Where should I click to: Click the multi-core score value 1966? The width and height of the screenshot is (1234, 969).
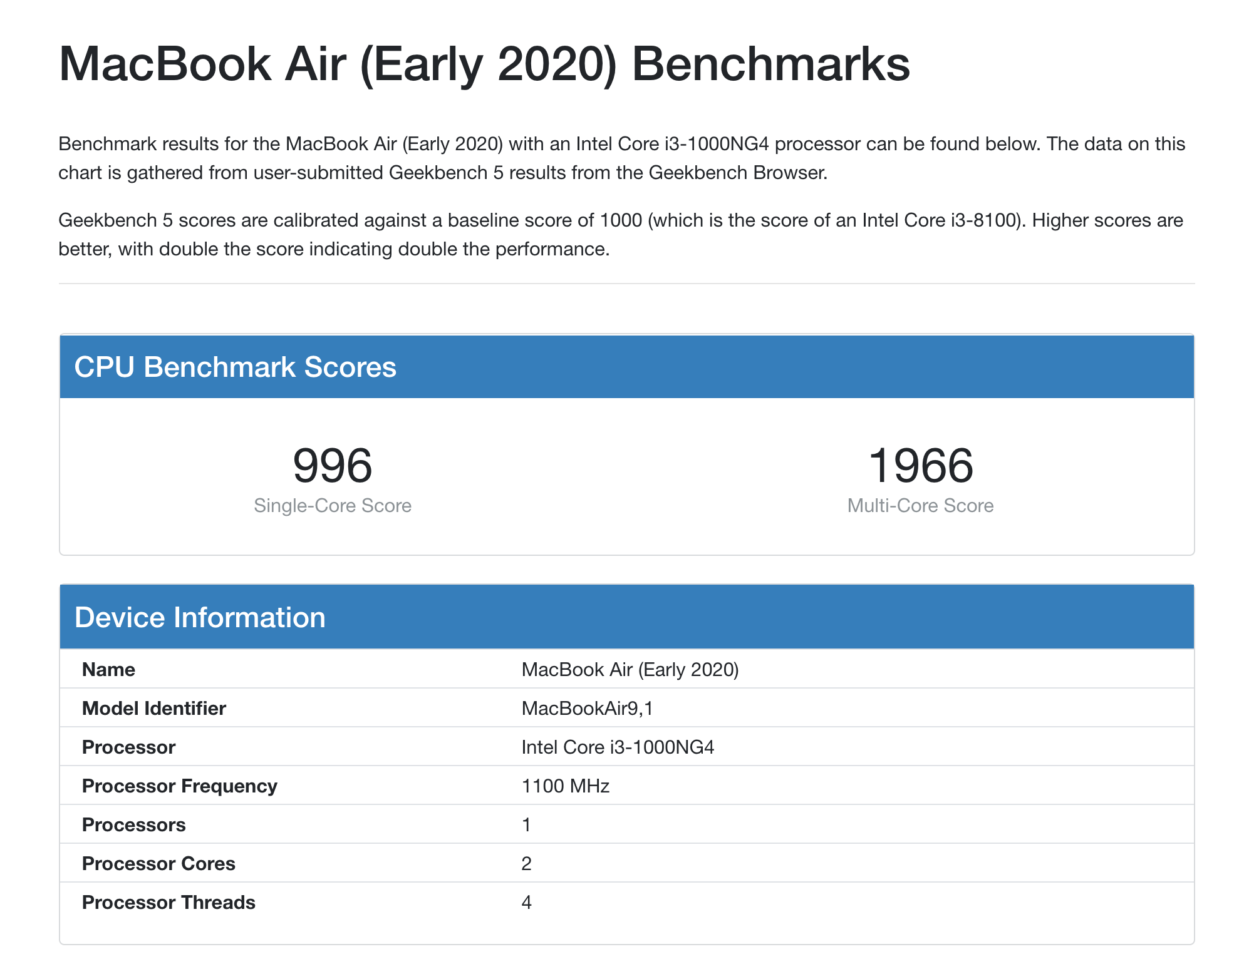[921, 466]
